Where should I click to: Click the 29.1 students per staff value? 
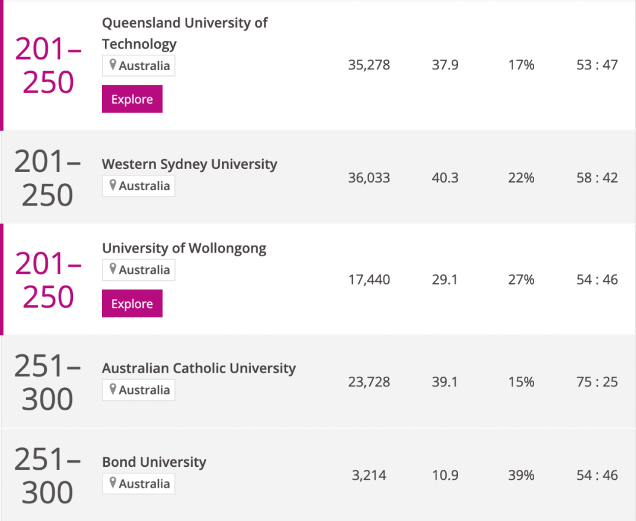445,280
